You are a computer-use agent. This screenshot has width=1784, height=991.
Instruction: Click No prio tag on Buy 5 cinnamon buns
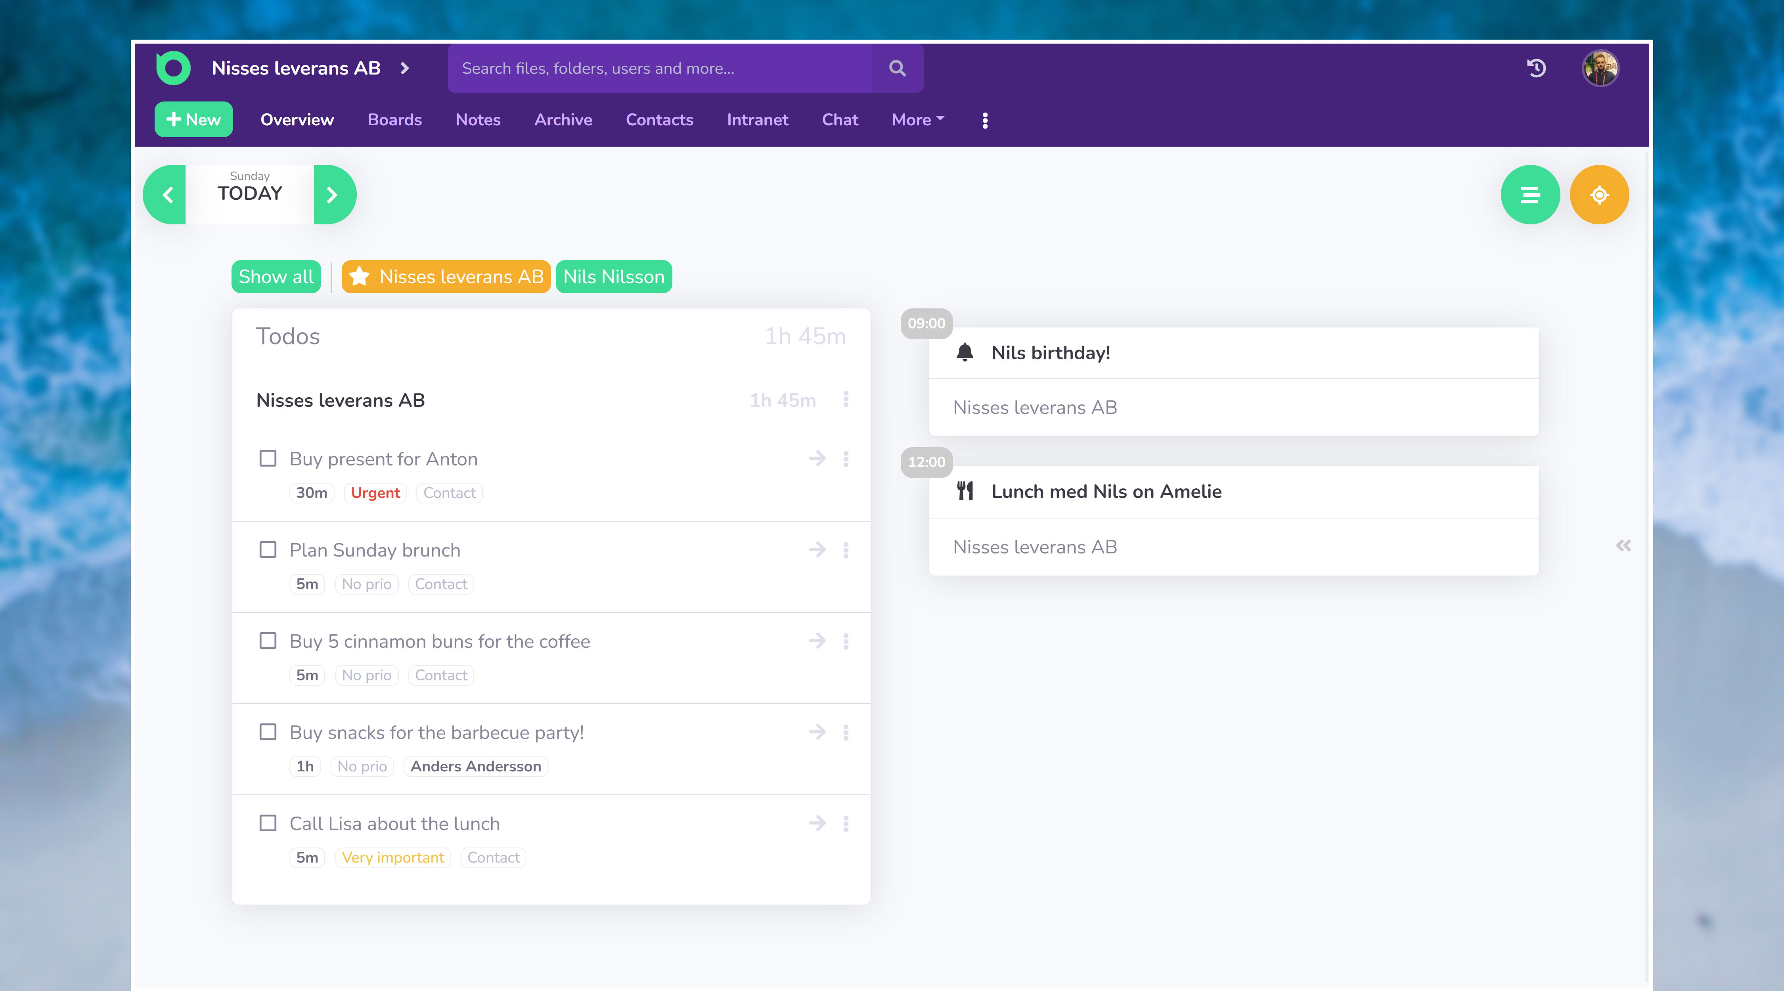[x=366, y=675]
